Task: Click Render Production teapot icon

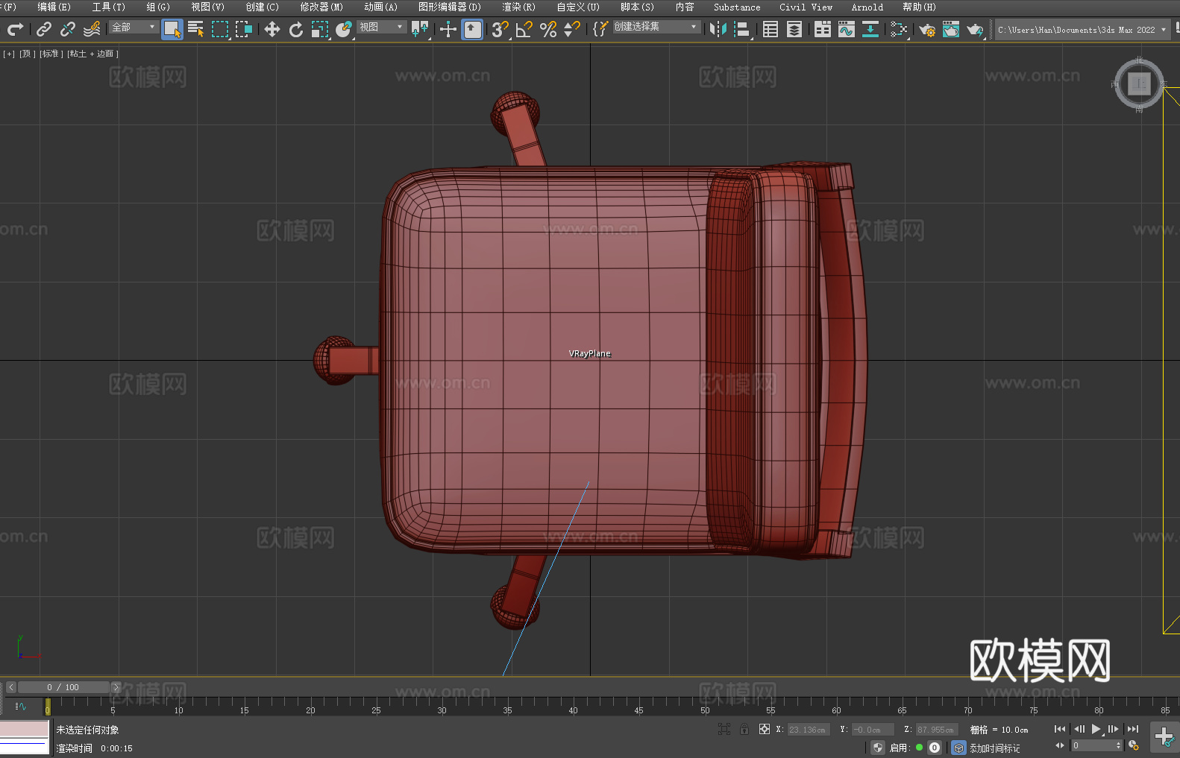Action: 975,29
